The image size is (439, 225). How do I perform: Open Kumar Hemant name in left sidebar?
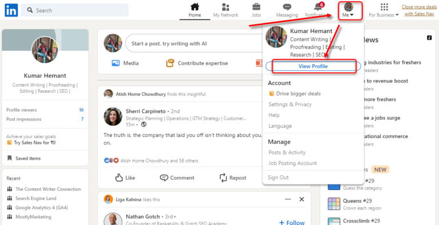[45, 76]
